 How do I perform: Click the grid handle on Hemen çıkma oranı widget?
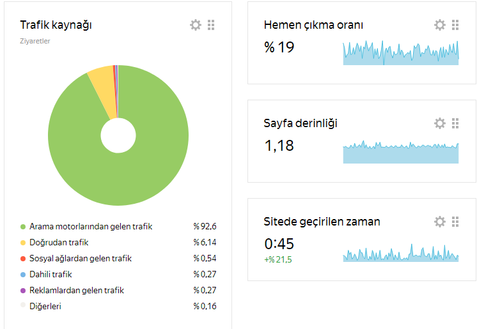(x=455, y=25)
